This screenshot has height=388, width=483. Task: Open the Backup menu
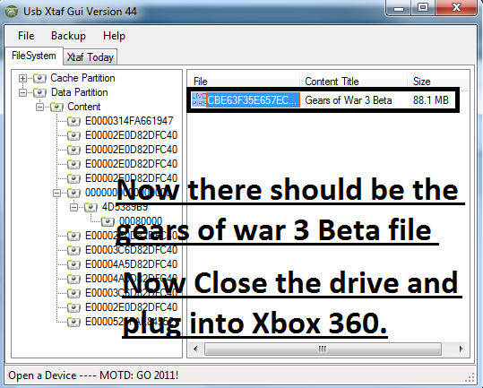68,36
